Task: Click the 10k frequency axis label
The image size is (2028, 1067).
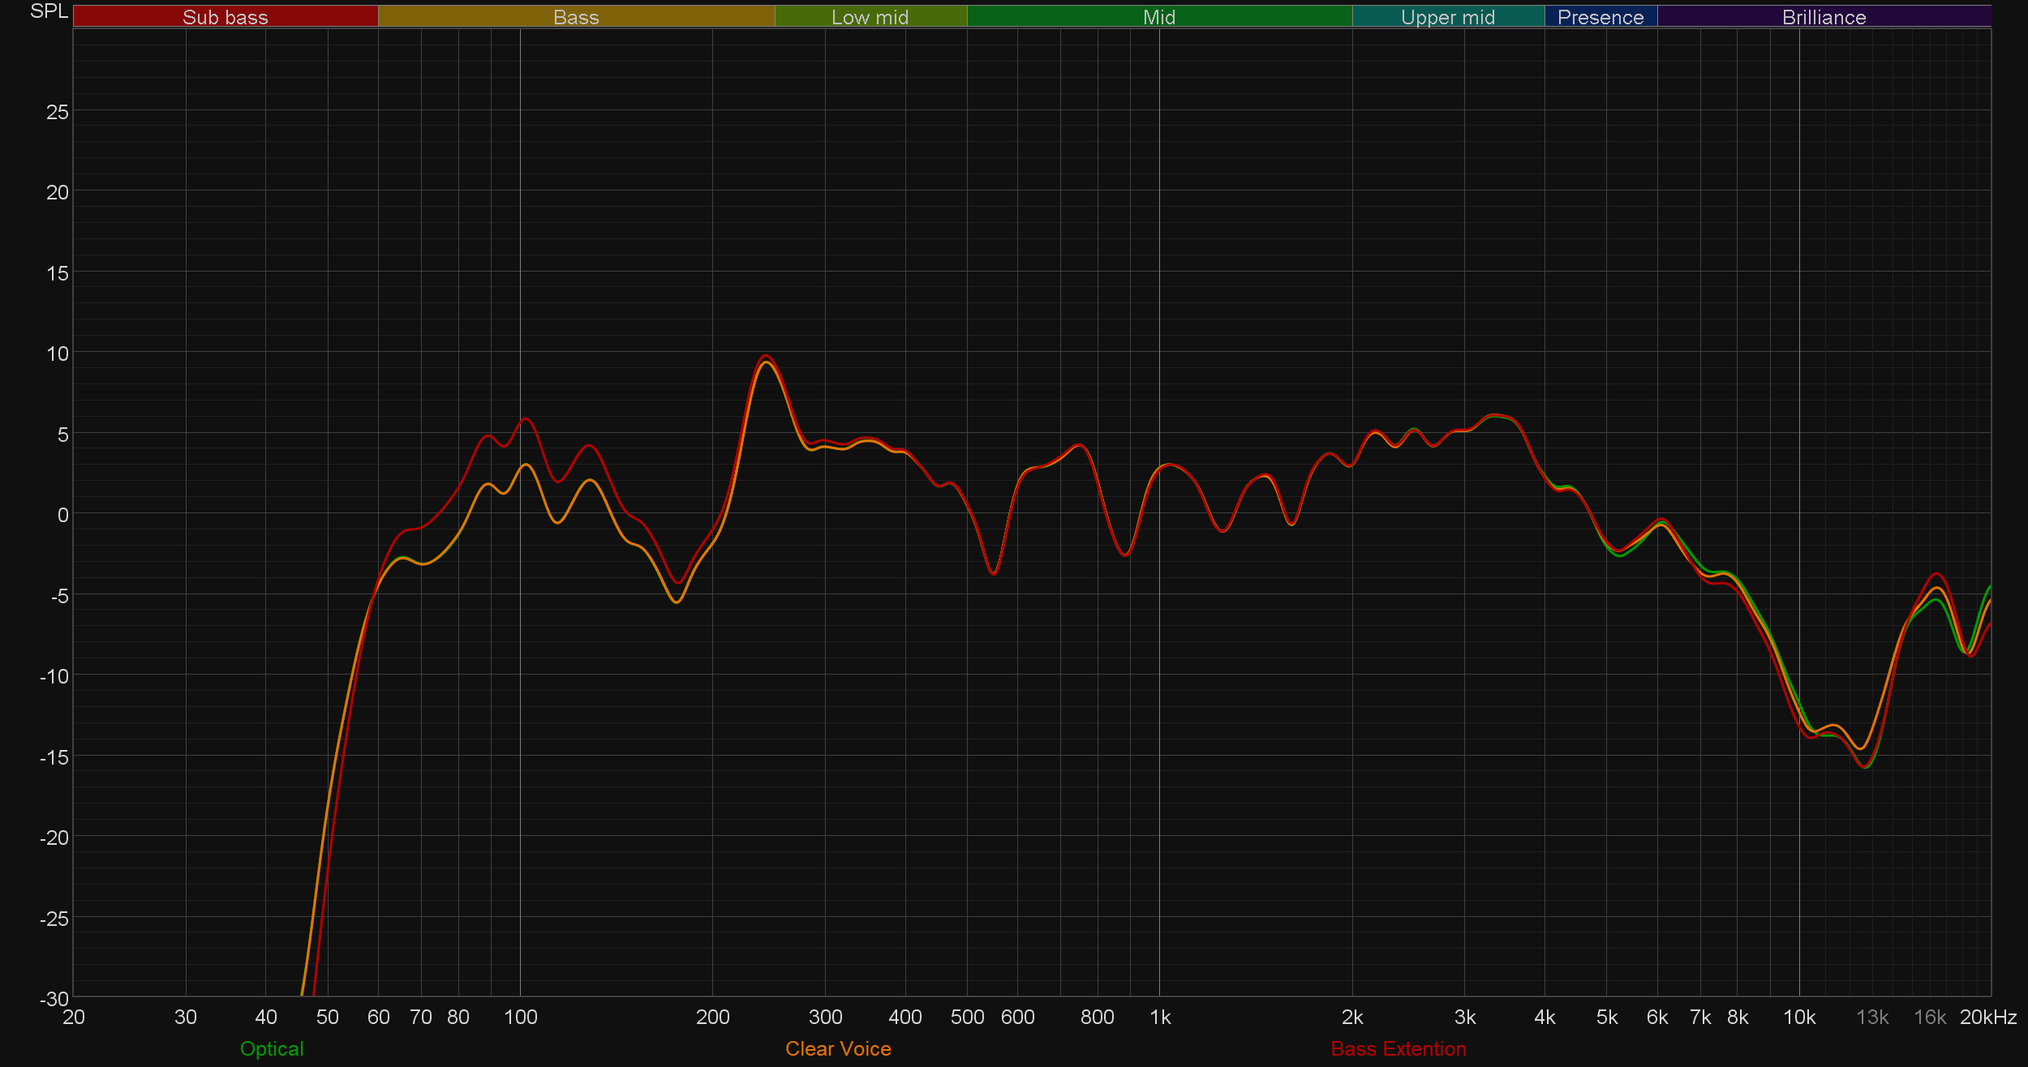Action: point(1799,1017)
